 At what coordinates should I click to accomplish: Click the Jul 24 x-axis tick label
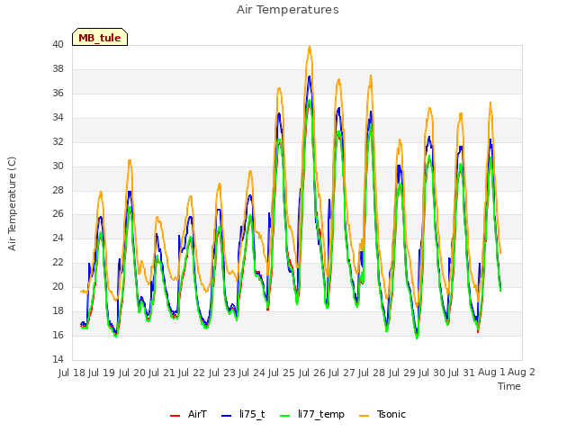tap(252, 373)
